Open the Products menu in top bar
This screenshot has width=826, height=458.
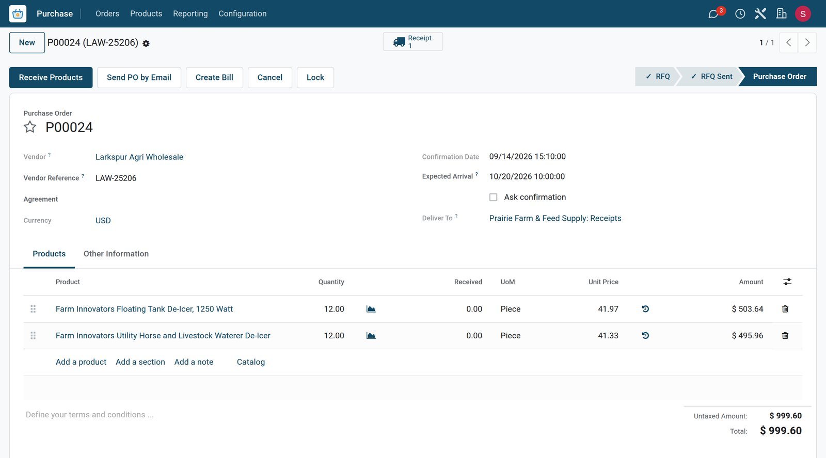click(146, 14)
